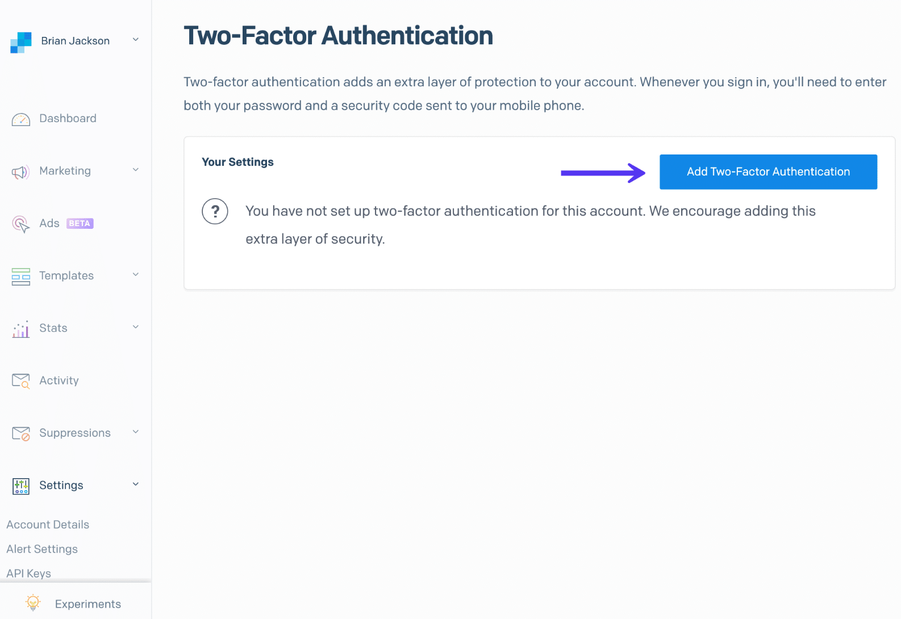
Task: Click the Your Settings panel header
Action: tap(237, 162)
